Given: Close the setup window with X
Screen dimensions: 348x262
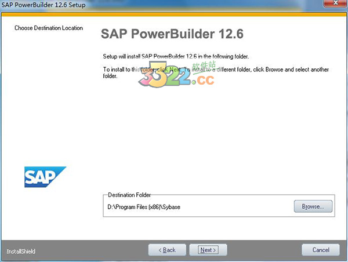Looking at the screenshot, I should click(336, 3).
